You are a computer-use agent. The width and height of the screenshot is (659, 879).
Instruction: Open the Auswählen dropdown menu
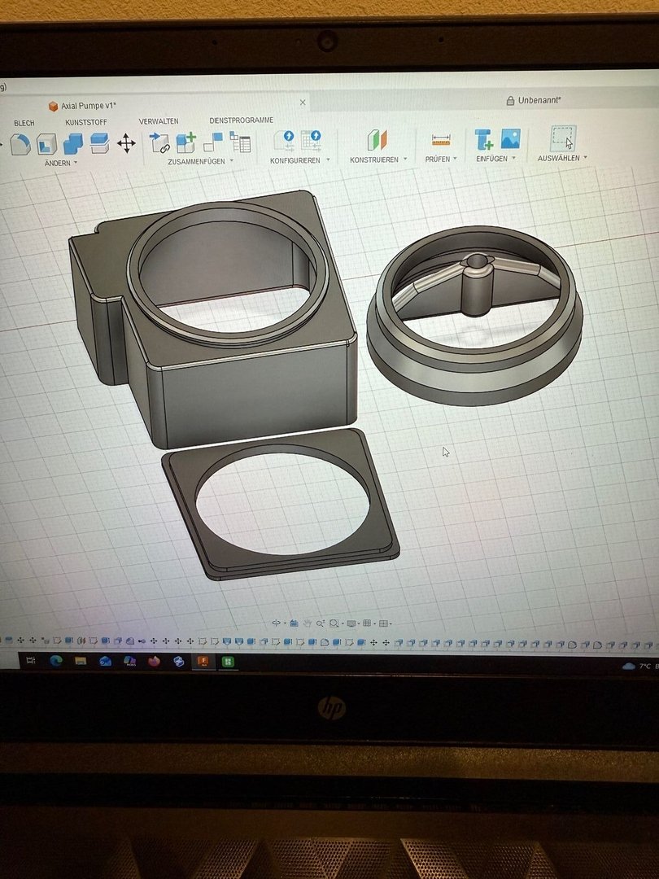(562, 158)
